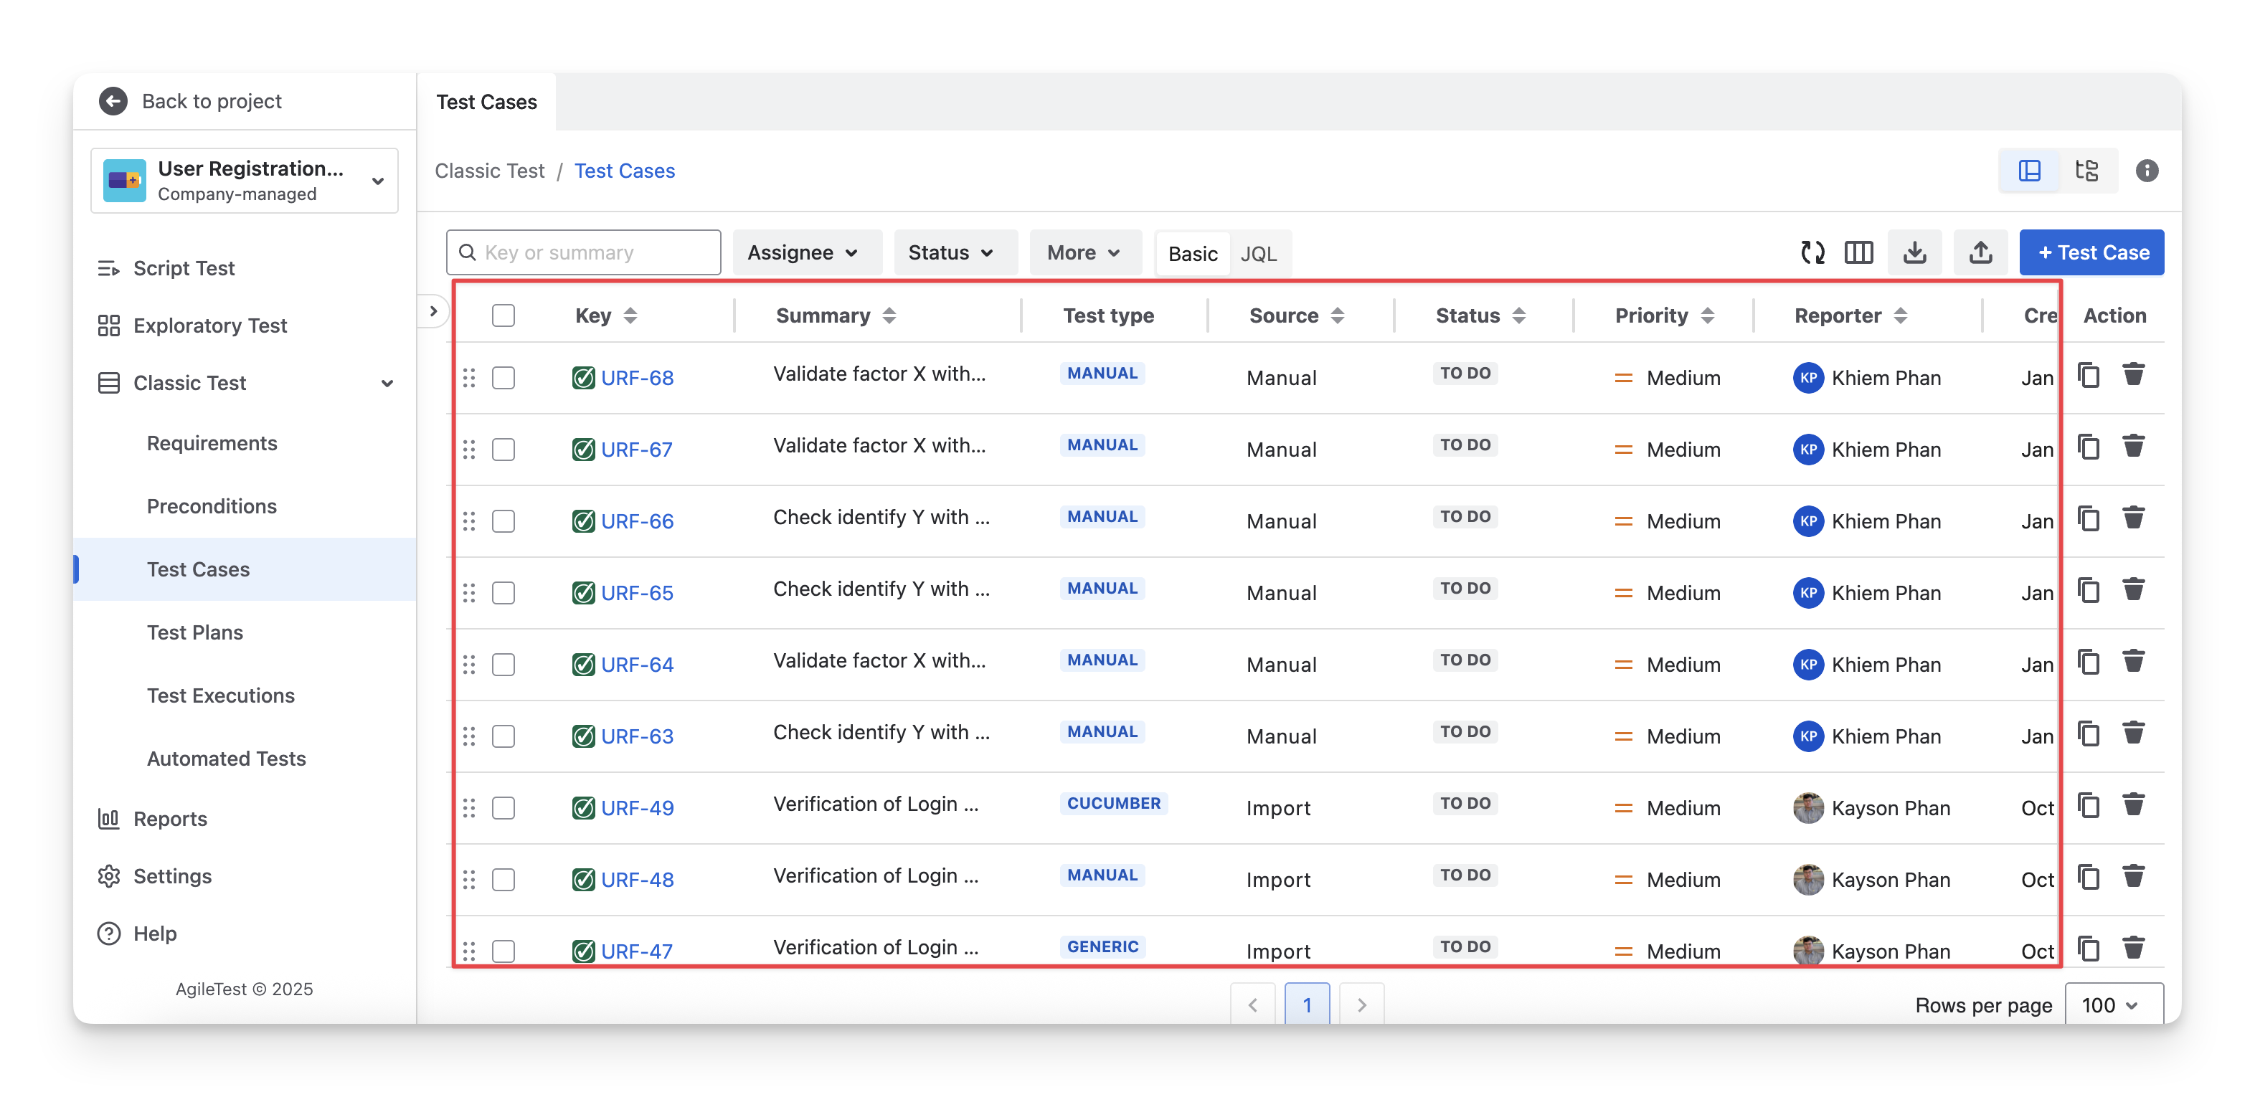Viewport: 2255px width, 1097px height.
Task: Clone test case URF-68 with the copy icon
Action: click(2089, 375)
